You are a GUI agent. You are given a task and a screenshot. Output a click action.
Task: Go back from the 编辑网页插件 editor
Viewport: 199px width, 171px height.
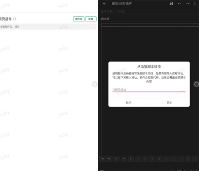tap(104, 4)
